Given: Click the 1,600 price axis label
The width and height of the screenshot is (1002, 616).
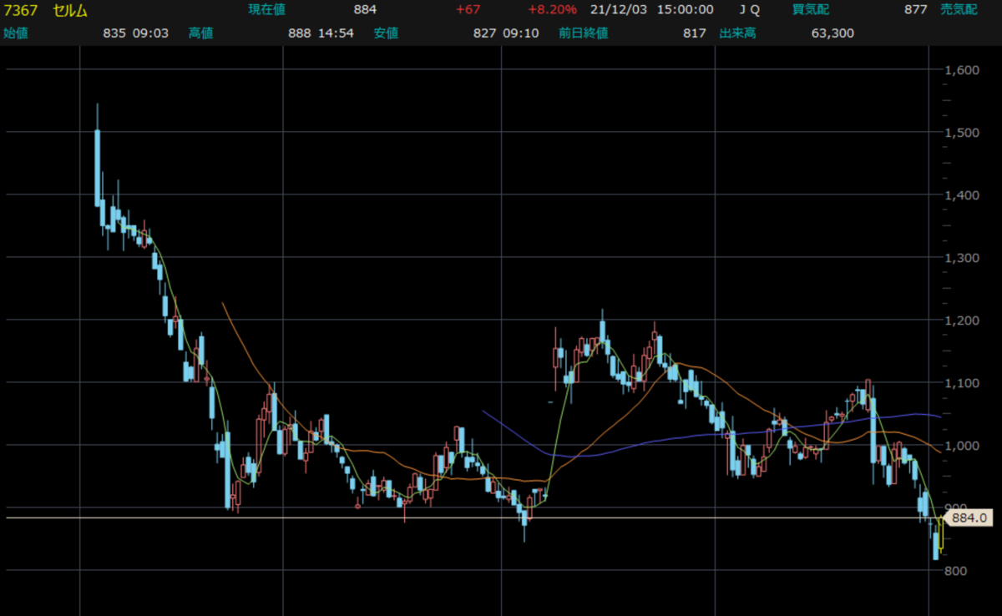Looking at the screenshot, I should pos(963,70).
